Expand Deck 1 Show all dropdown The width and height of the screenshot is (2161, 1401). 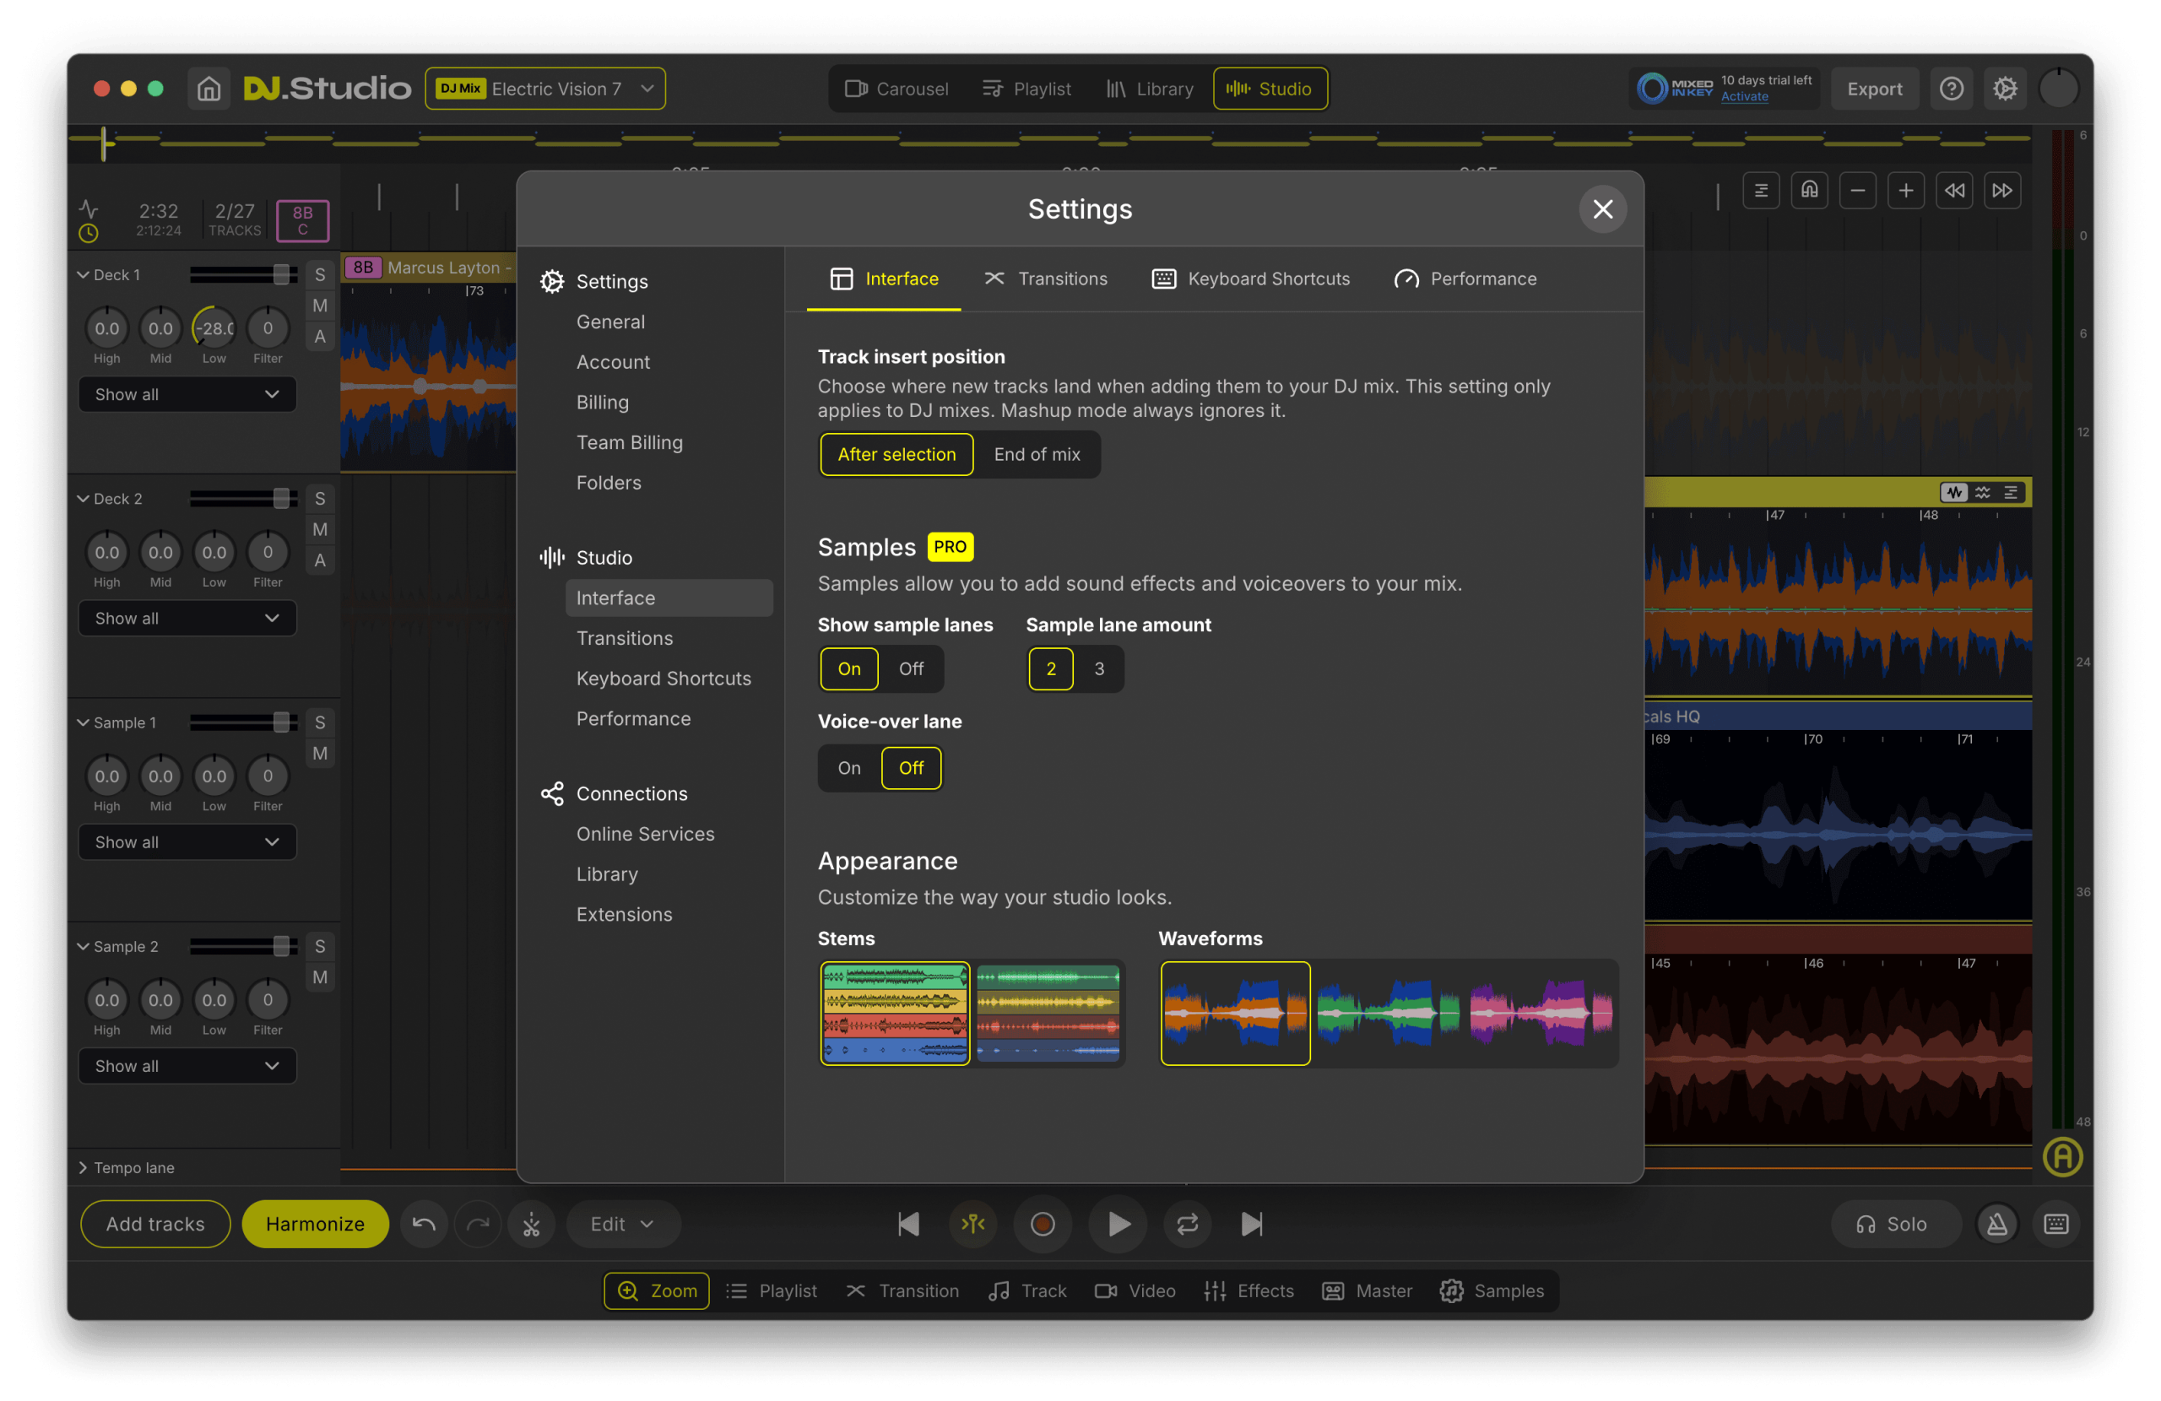click(x=187, y=394)
